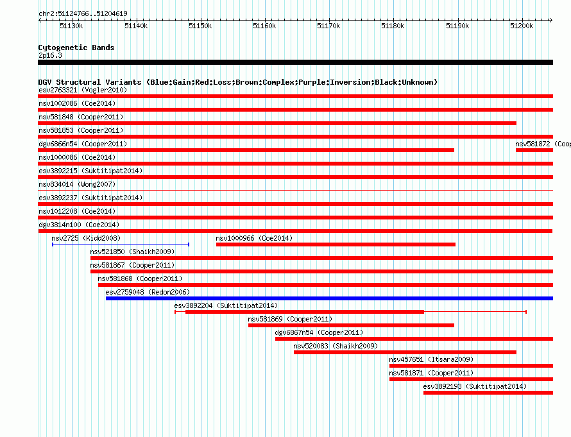Select the nsv2725 (Kidd2008) blue gain feature
This screenshot has width=571, height=437.
coord(121,244)
